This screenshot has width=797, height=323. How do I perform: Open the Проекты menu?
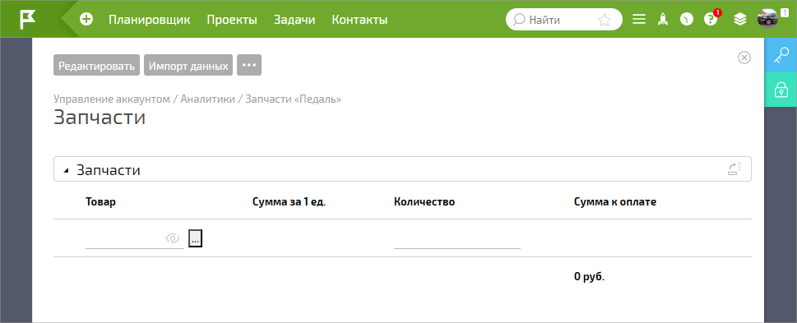232,20
